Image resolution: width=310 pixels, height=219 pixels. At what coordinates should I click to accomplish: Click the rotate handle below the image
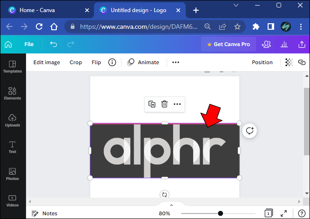coord(164,194)
